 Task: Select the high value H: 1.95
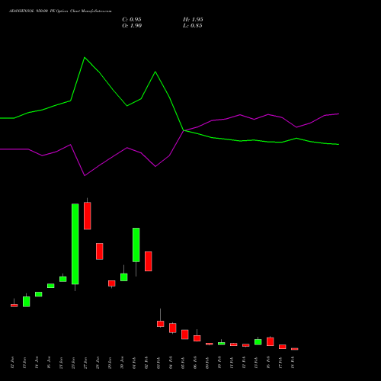tap(193, 20)
